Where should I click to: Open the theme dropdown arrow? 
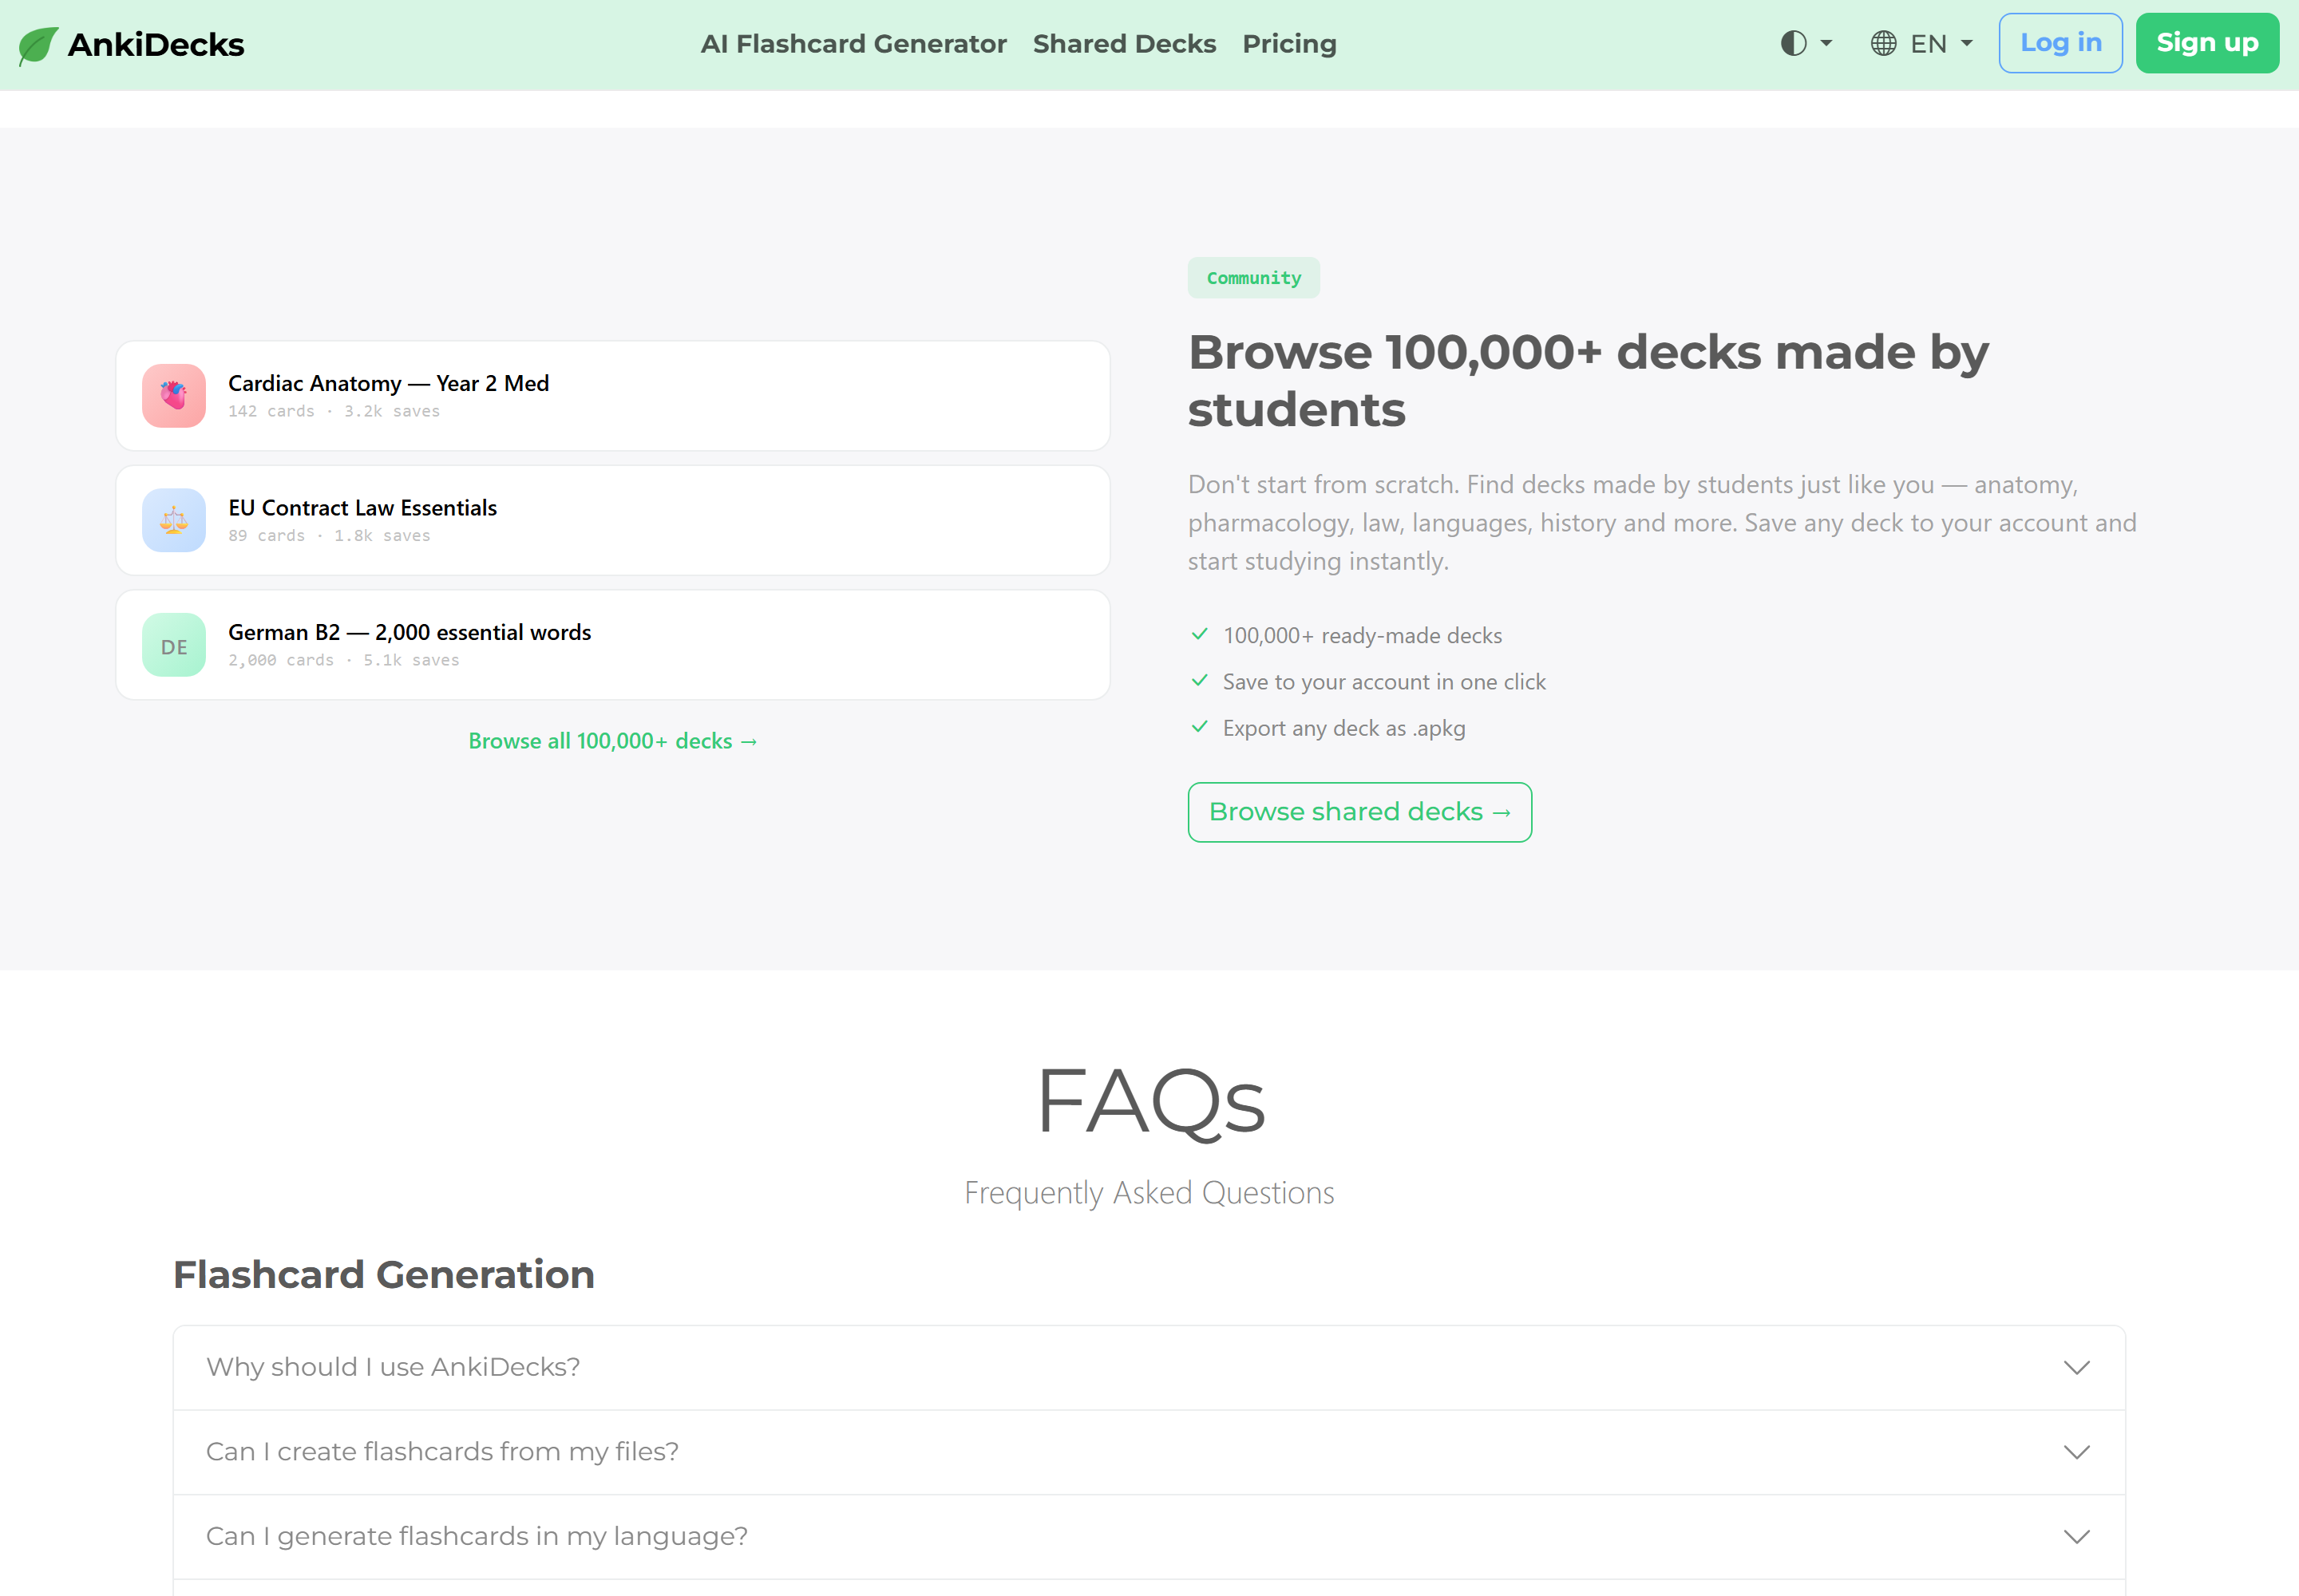[1826, 43]
